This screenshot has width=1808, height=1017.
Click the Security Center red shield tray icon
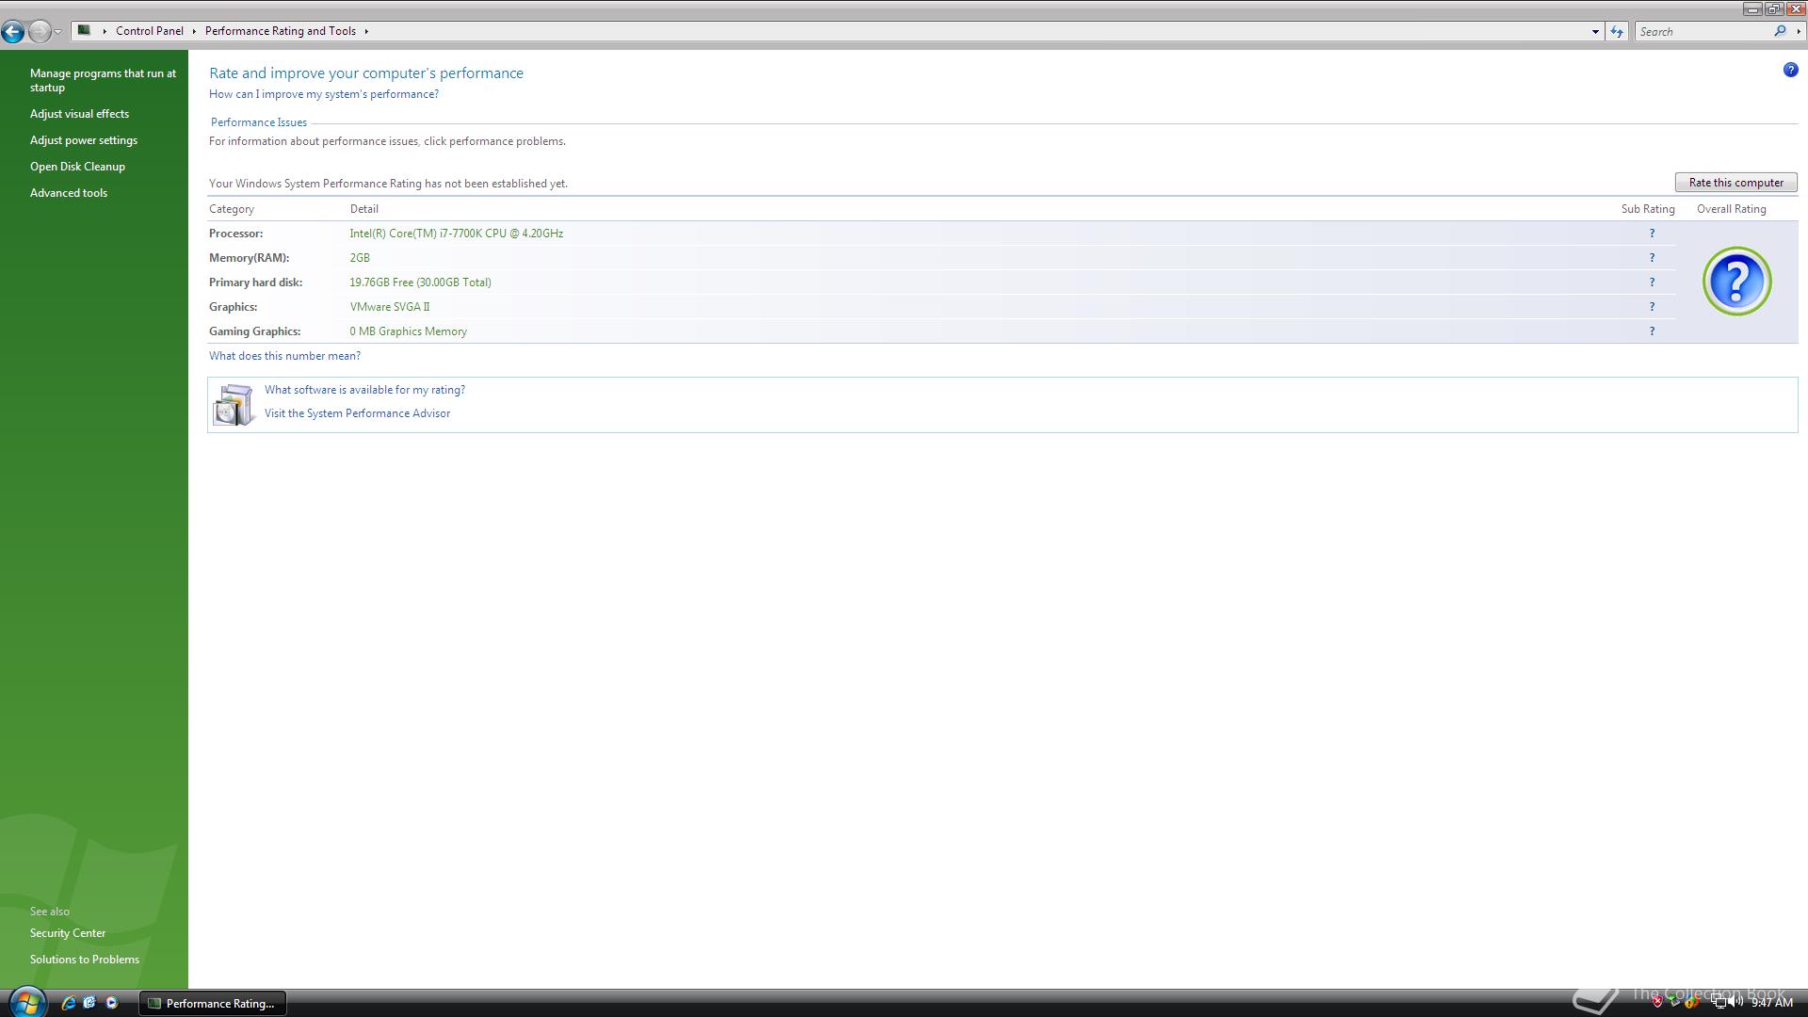point(1657,1002)
